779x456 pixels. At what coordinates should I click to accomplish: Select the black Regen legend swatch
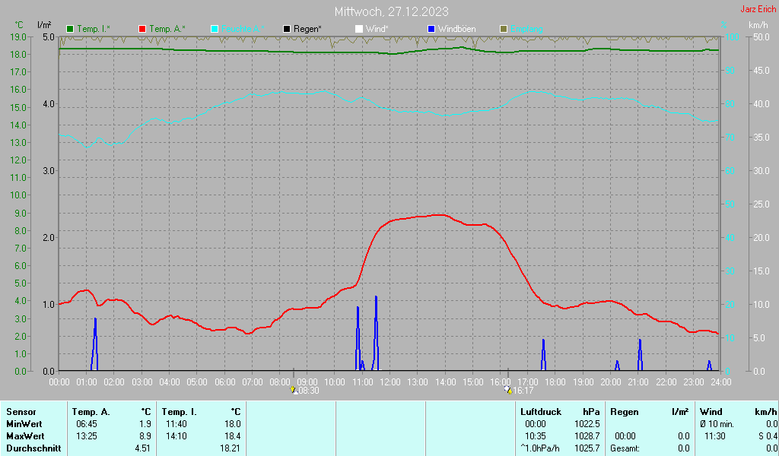coord(287,29)
